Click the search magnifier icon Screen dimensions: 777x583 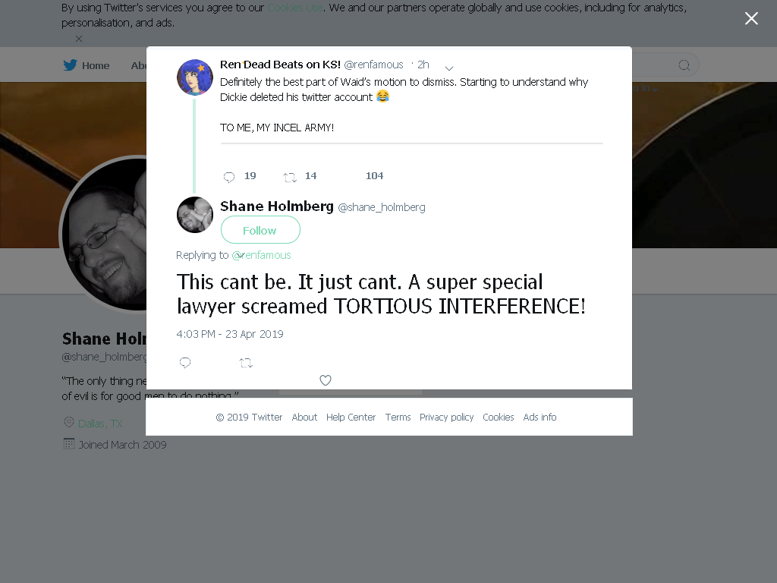point(684,65)
